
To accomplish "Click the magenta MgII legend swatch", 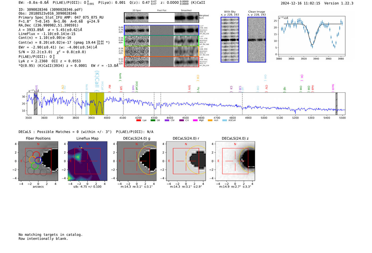I will 195,120.
